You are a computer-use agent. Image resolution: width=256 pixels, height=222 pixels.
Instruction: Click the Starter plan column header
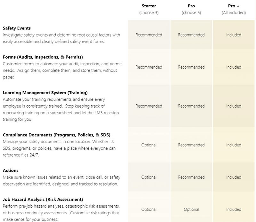pos(149,6)
